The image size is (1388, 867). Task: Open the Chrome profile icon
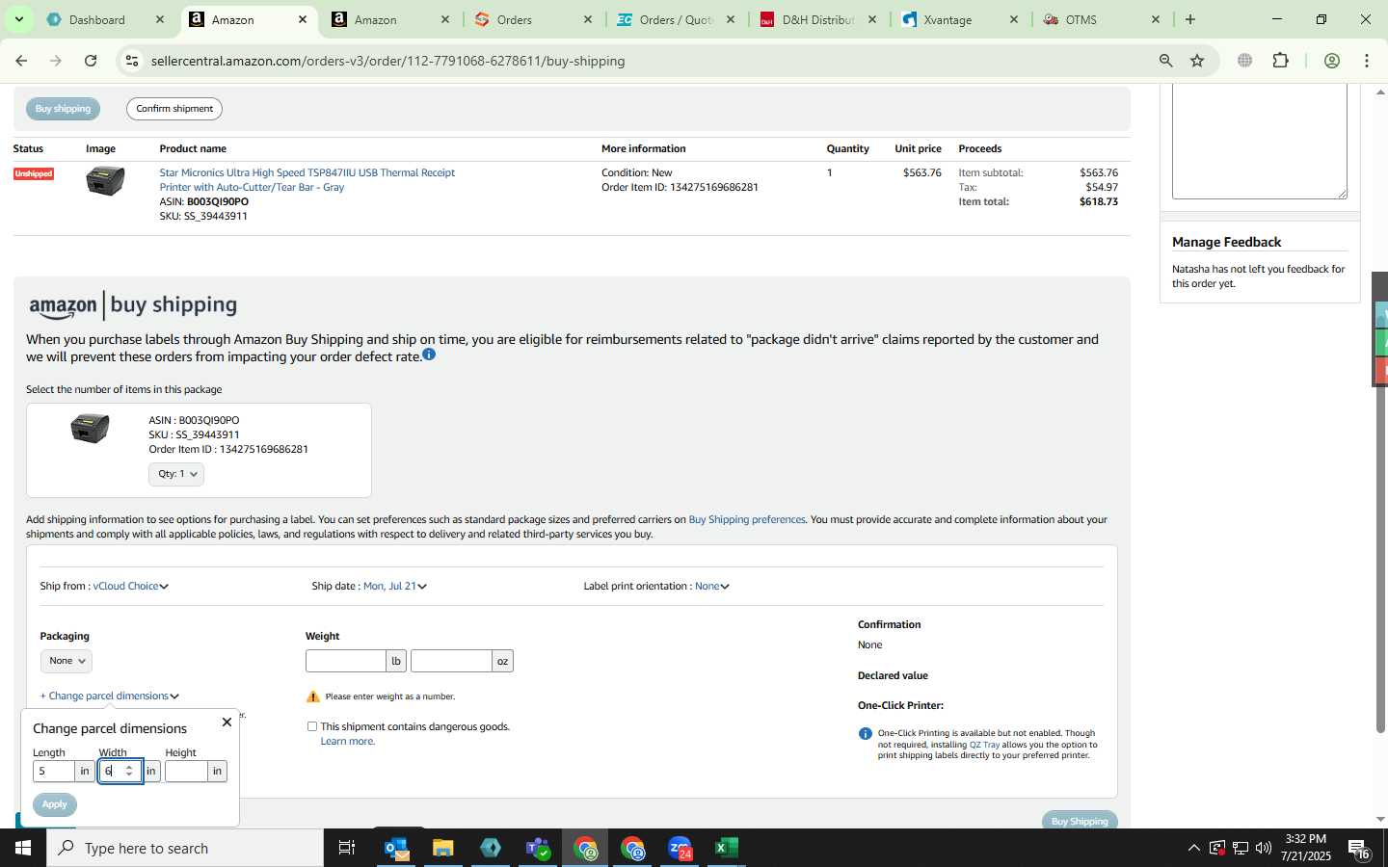[1332, 61]
